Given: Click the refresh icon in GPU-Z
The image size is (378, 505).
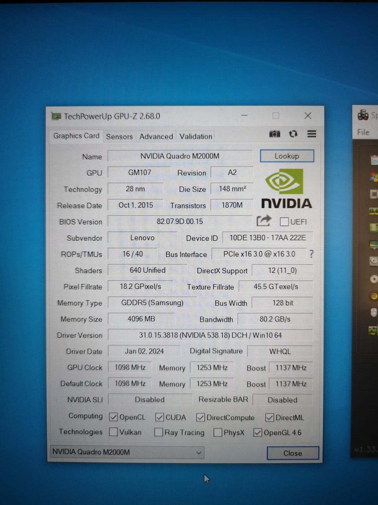Looking at the screenshot, I should [293, 134].
